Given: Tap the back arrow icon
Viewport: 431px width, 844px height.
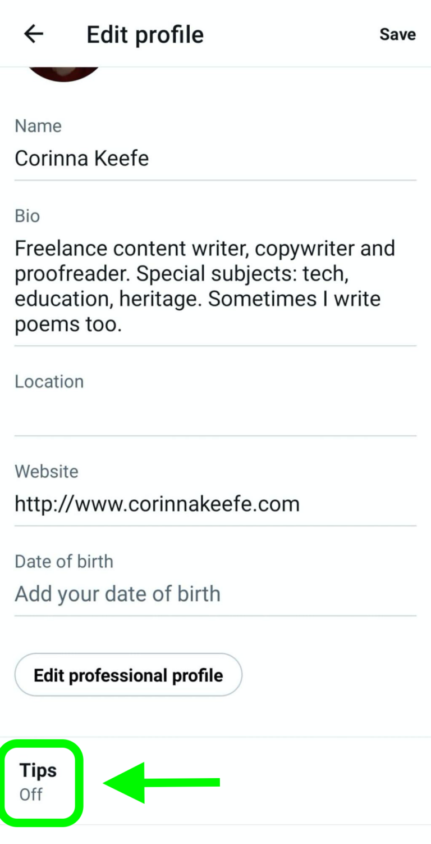Looking at the screenshot, I should click(34, 34).
